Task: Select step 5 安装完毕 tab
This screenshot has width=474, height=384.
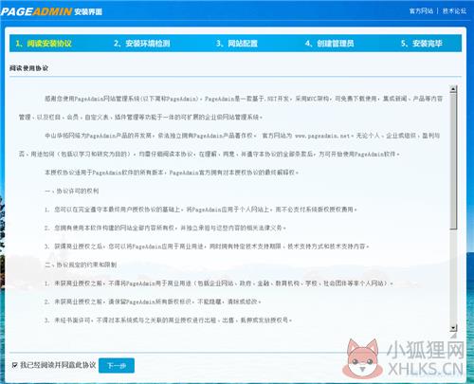Action: 422,44
